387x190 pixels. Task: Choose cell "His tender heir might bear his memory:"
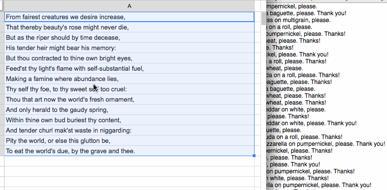(129, 48)
